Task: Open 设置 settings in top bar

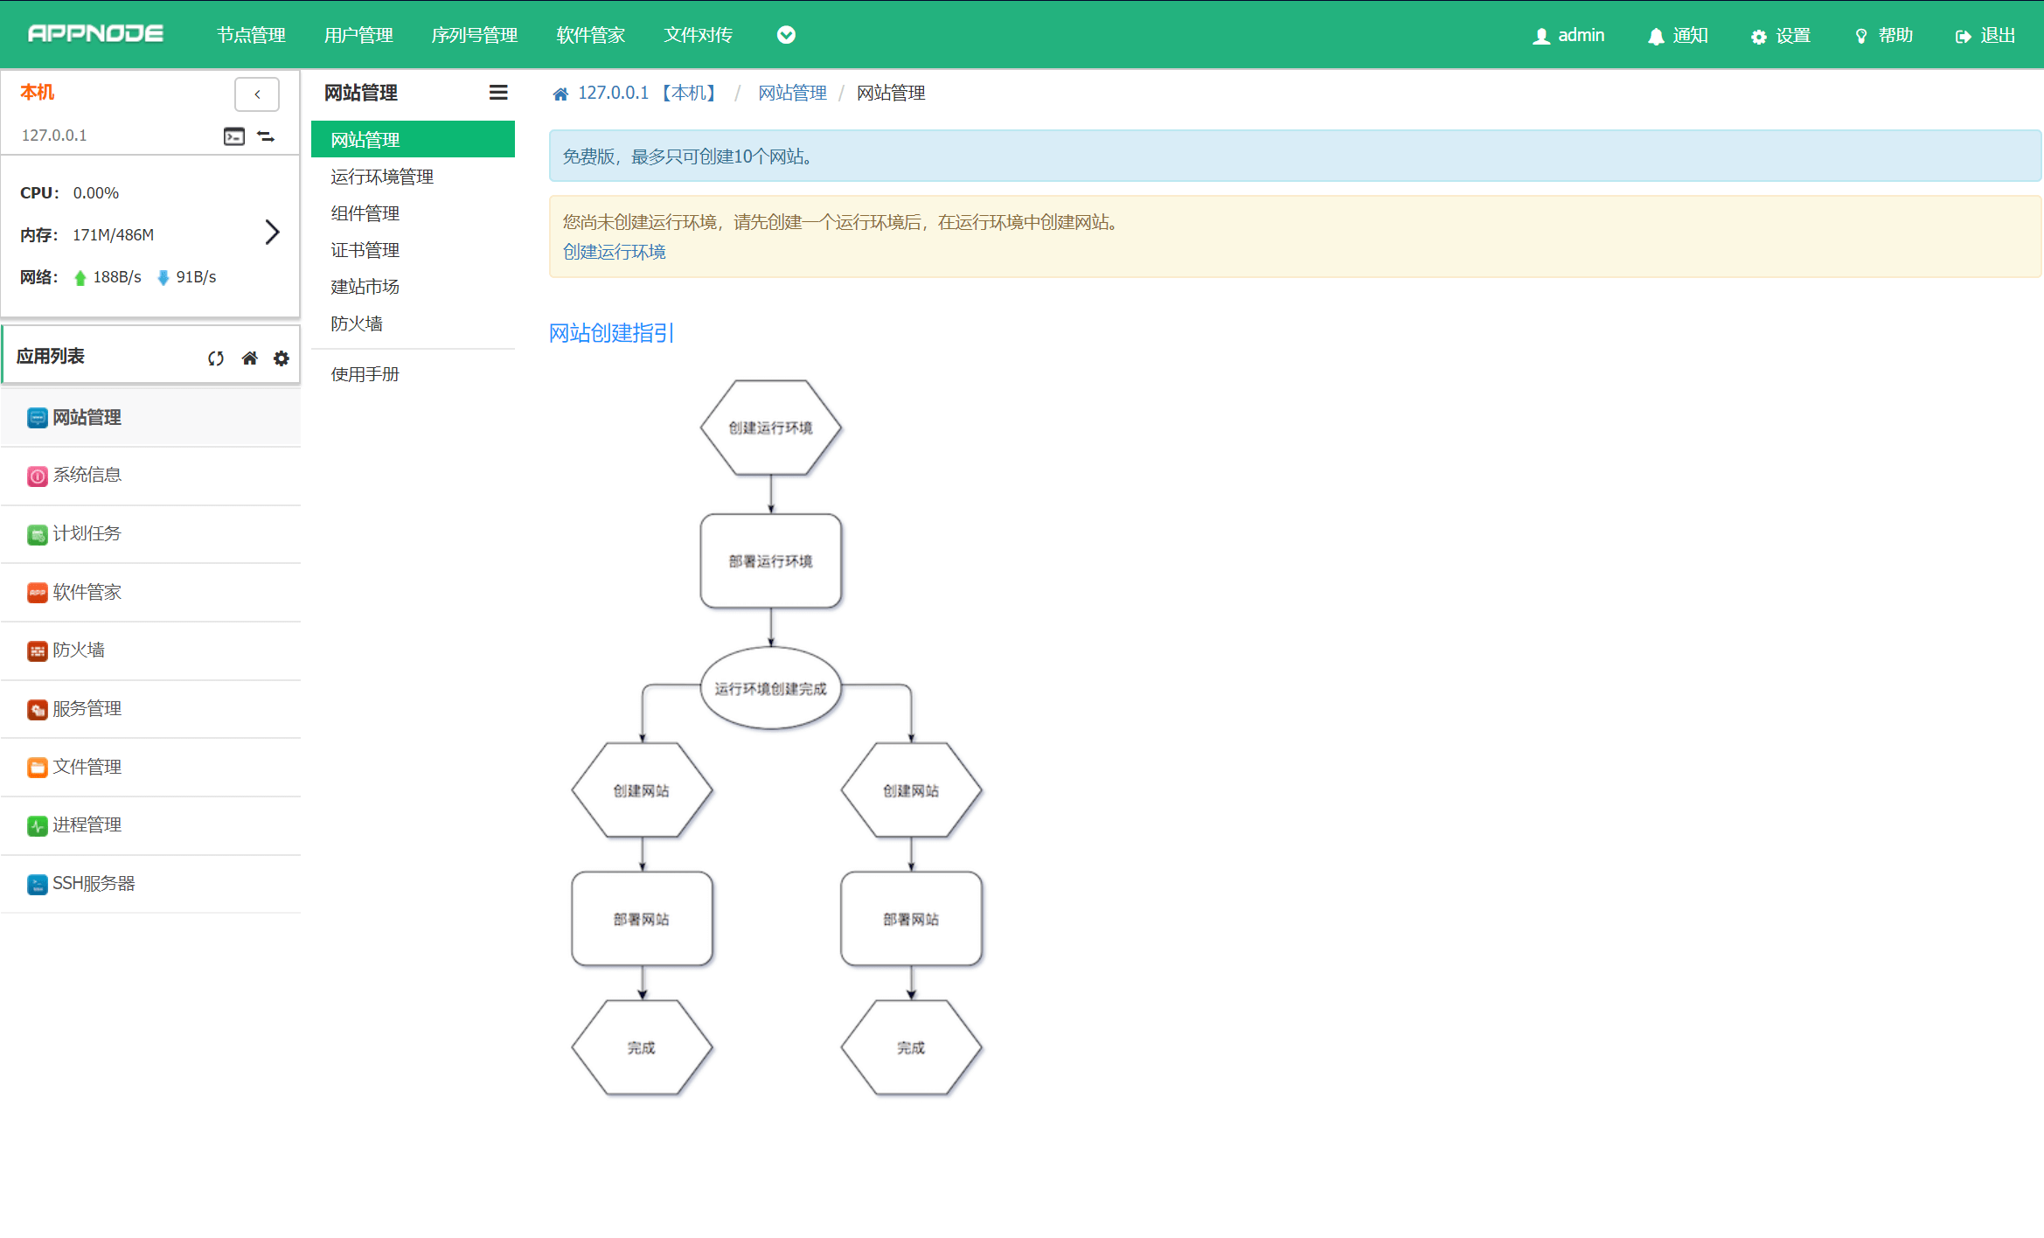Action: tap(1780, 35)
